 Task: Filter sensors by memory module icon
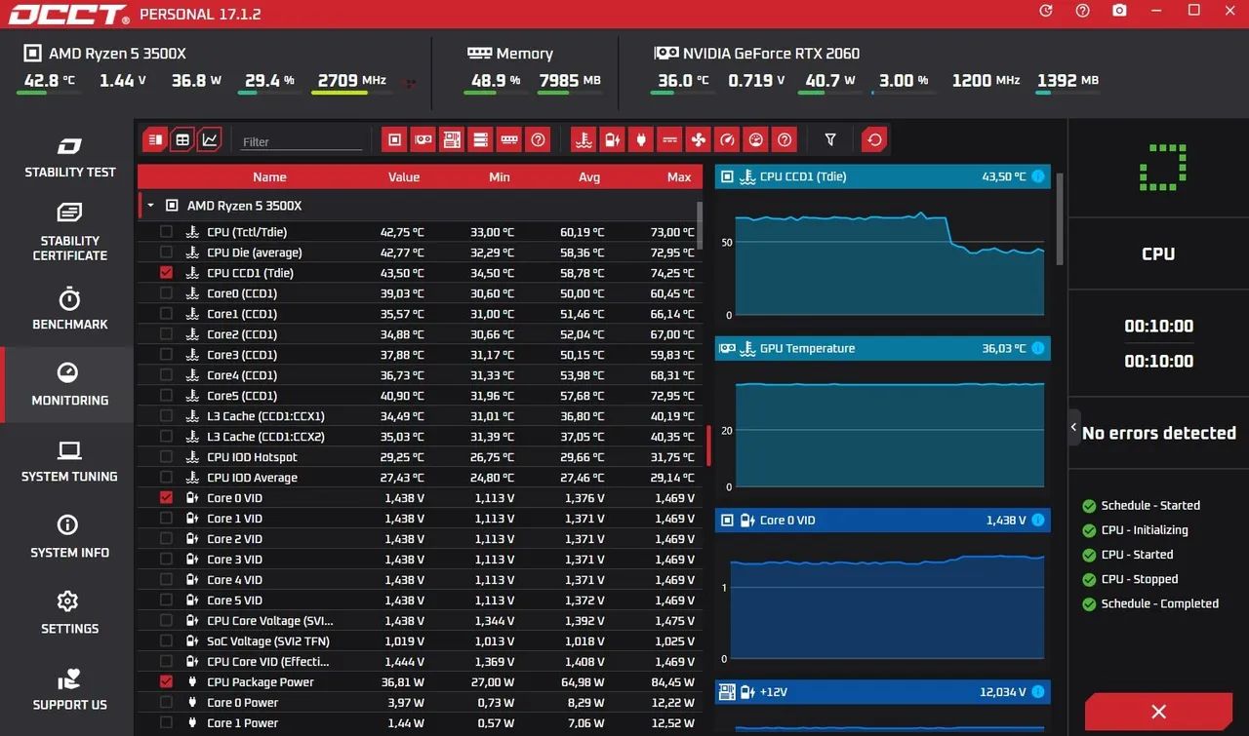[509, 140]
